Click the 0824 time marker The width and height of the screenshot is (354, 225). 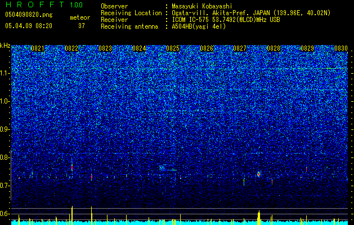pyautogui.click(x=139, y=48)
